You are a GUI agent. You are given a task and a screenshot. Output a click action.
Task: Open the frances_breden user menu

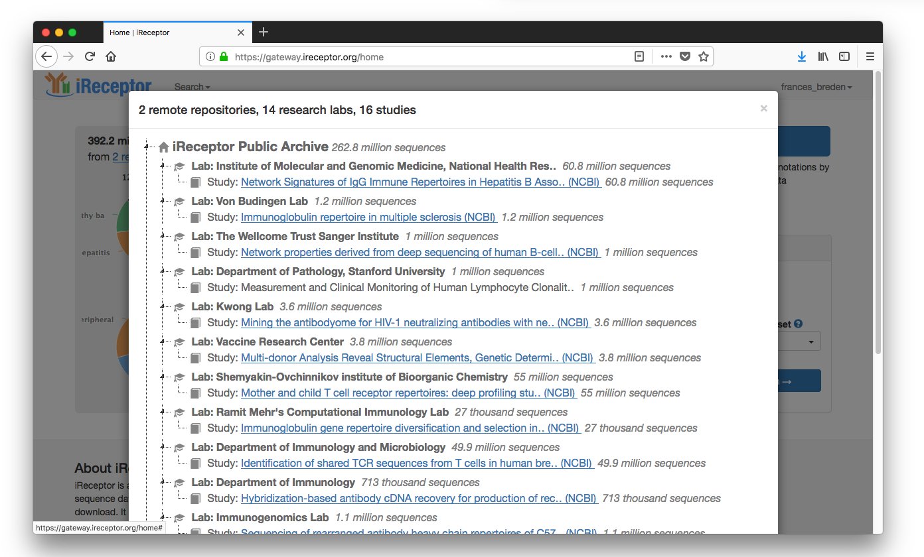click(x=816, y=87)
